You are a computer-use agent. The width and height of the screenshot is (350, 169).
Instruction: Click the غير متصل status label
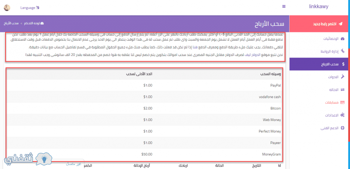(73, 164)
